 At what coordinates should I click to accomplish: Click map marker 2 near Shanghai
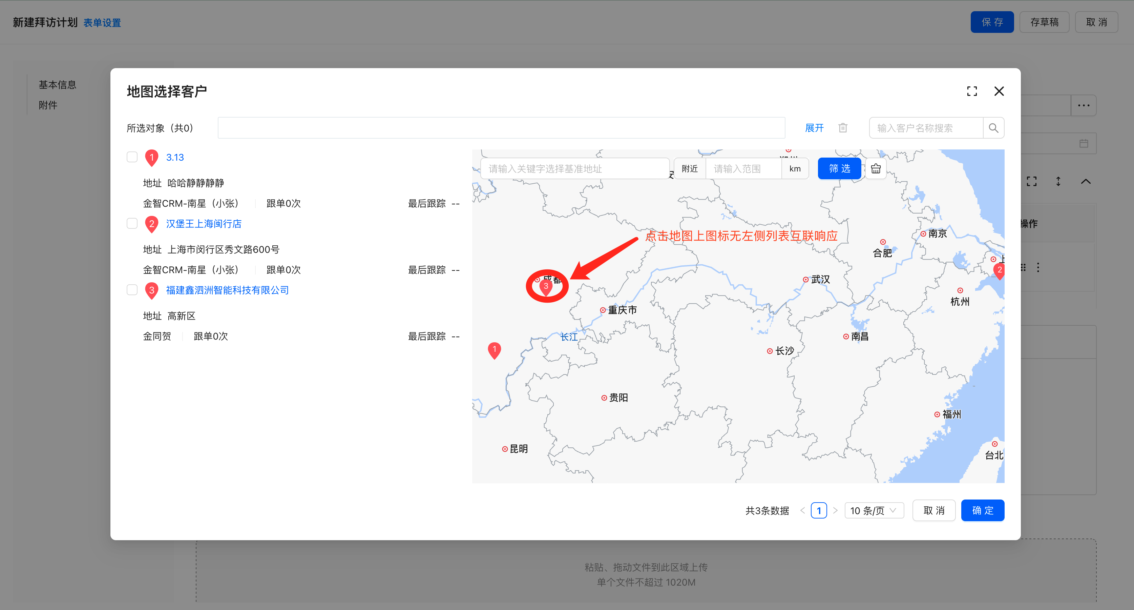(999, 271)
